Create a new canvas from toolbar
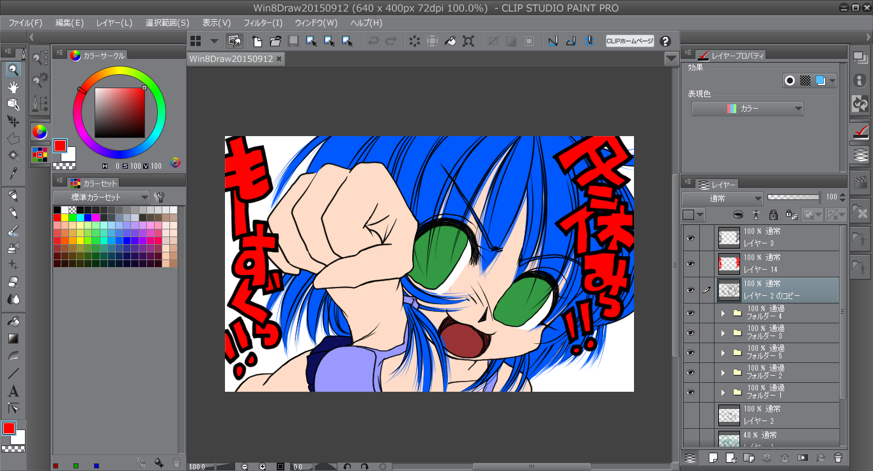Viewport: 873px width, 471px height. pos(258,41)
